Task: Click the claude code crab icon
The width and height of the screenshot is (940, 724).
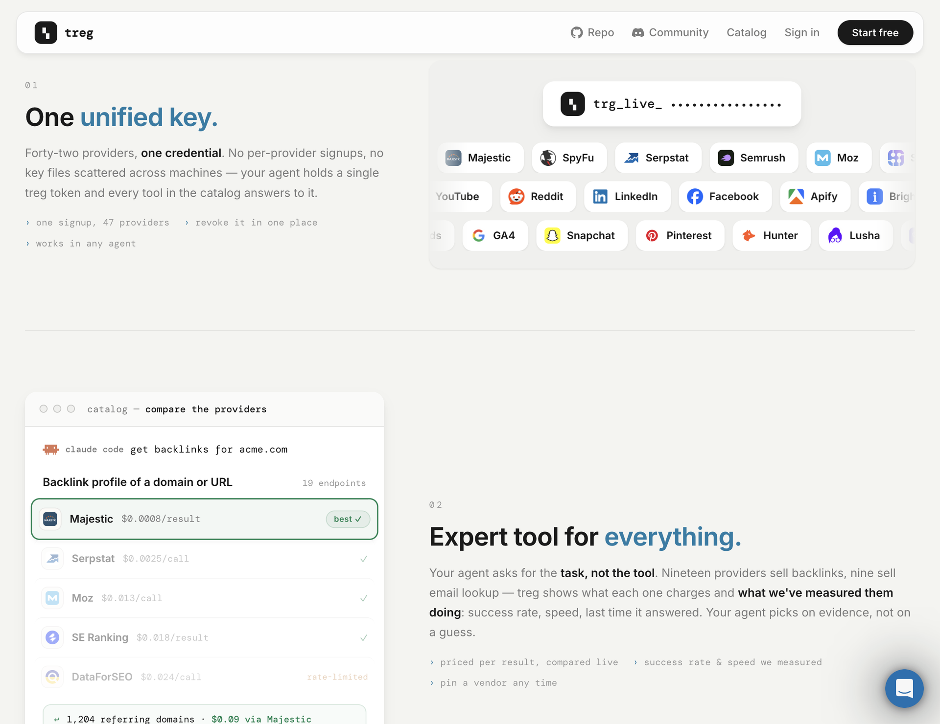Action: (x=51, y=449)
